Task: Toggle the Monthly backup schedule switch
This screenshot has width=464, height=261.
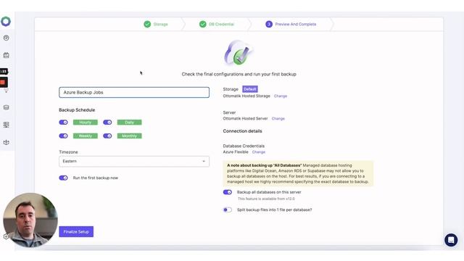Action: point(107,136)
